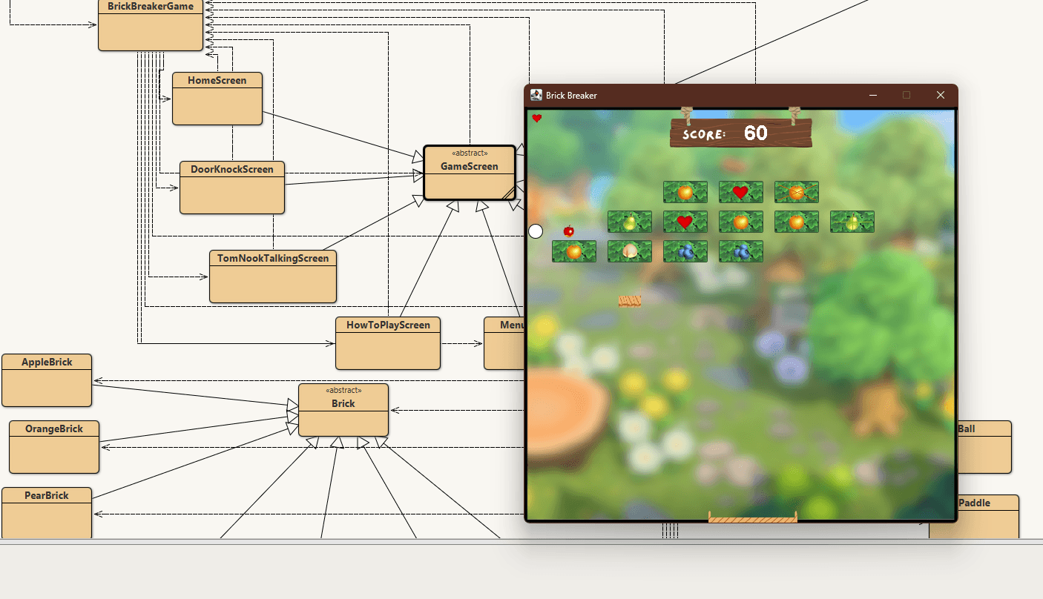Image resolution: width=1043 pixels, height=599 pixels.
Task: Click the garlic brick in the bottom row
Action: coord(629,251)
